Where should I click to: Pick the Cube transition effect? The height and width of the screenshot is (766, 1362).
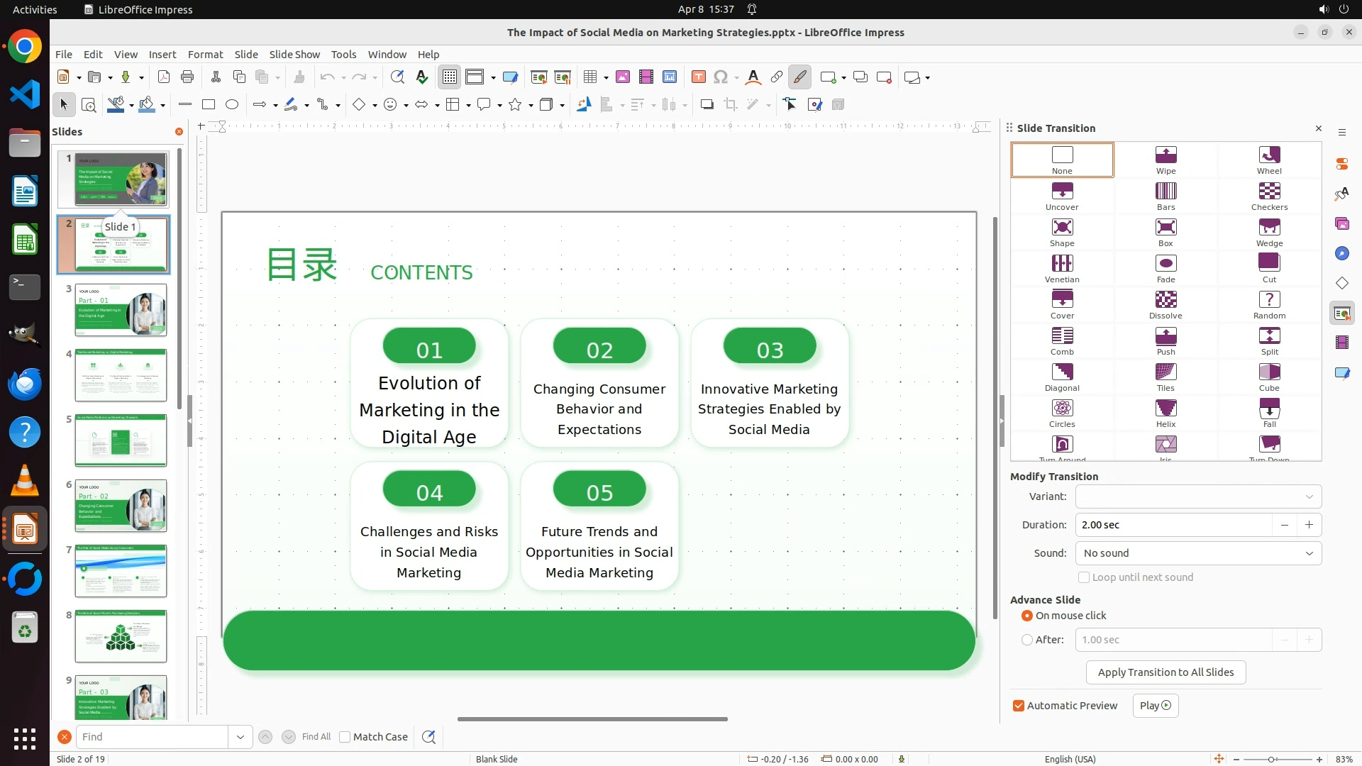point(1269,372)
